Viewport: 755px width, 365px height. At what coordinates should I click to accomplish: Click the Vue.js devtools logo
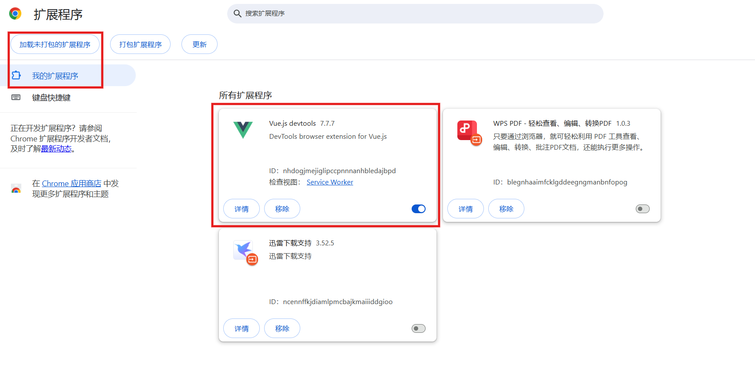(x=243, y=130)
